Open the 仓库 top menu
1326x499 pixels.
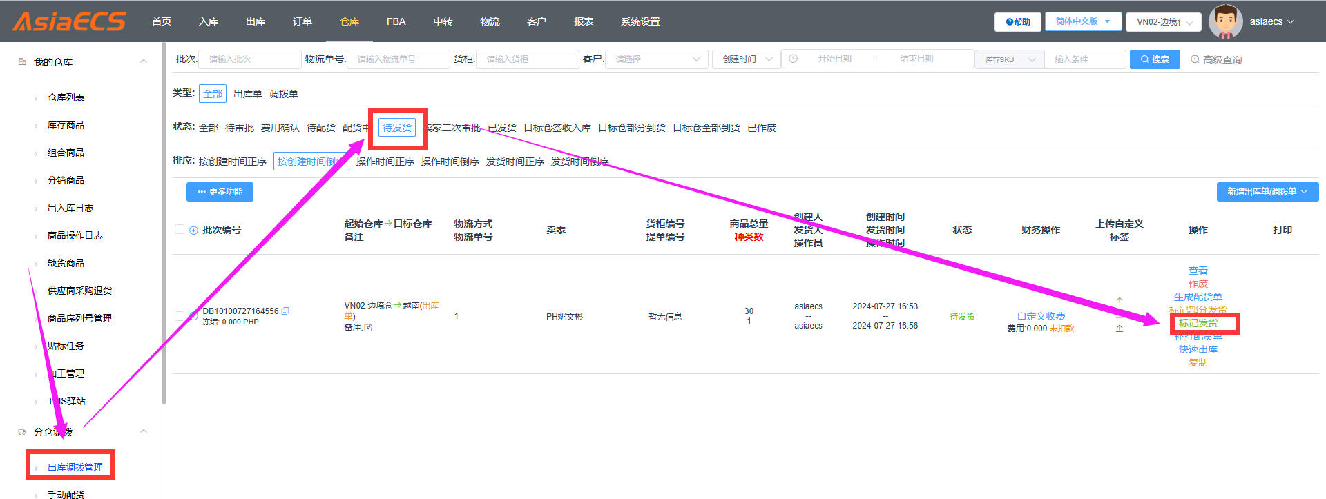(349, 22)
